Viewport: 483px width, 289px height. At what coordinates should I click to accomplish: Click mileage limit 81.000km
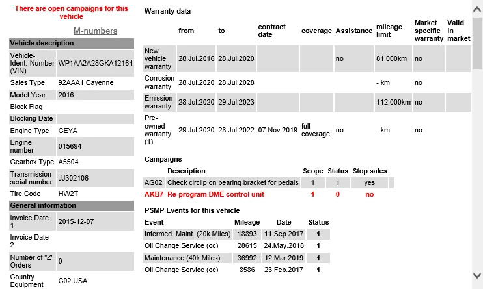(391, 58)
